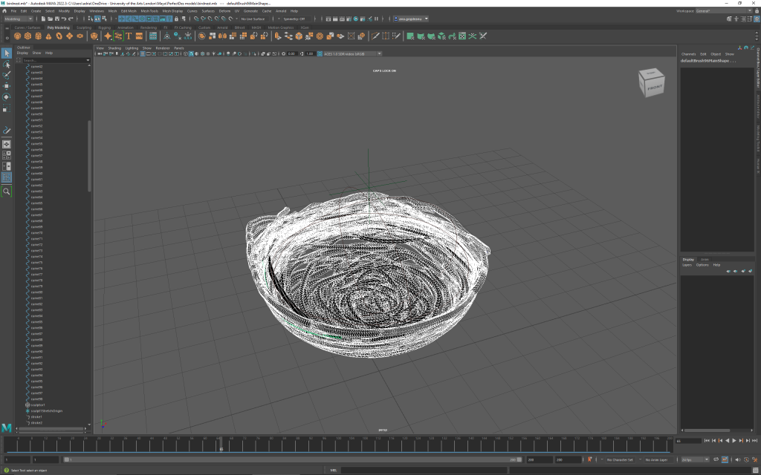
Task: Click the Maya home icon in menu bar
Action: pyautogui.click(x=4, y=10)
